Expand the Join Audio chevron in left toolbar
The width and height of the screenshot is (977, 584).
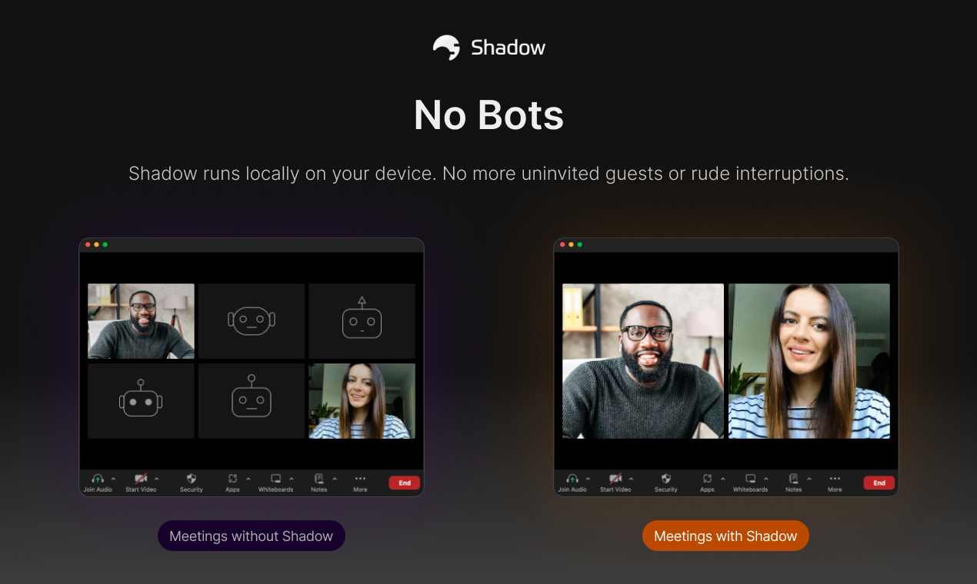pos(113,478)
